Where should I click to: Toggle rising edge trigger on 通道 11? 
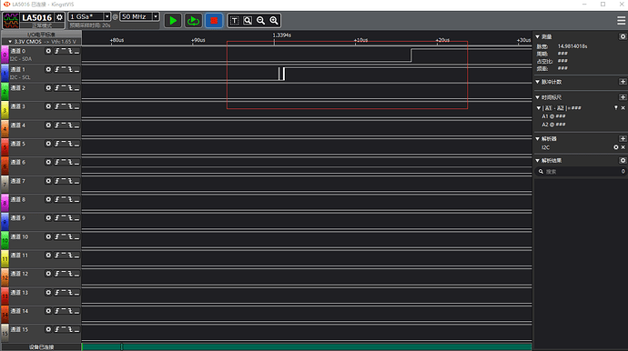click(x=57, y=255)
